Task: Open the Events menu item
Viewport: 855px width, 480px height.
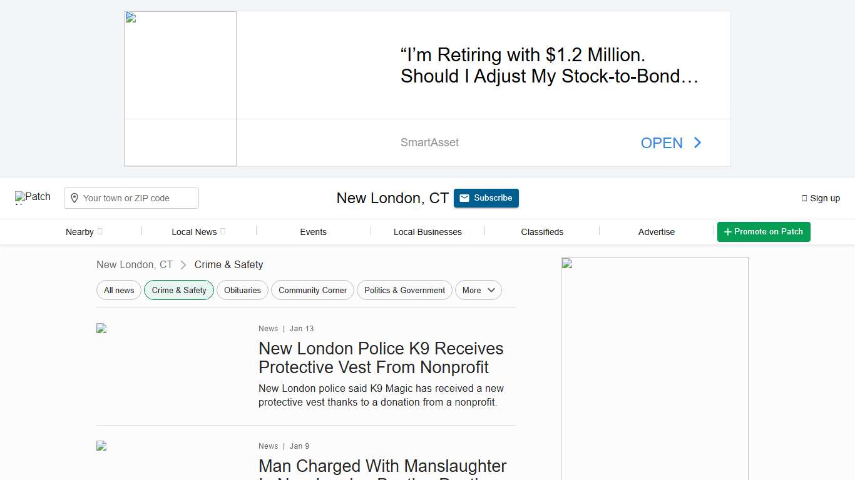Action: [x=313, y=232]
